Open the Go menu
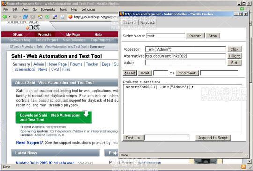The image size is (253, 171). point(35,10)
